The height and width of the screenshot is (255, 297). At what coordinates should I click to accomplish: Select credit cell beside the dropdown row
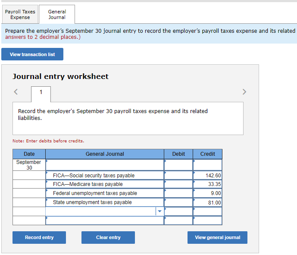(208, 211)
